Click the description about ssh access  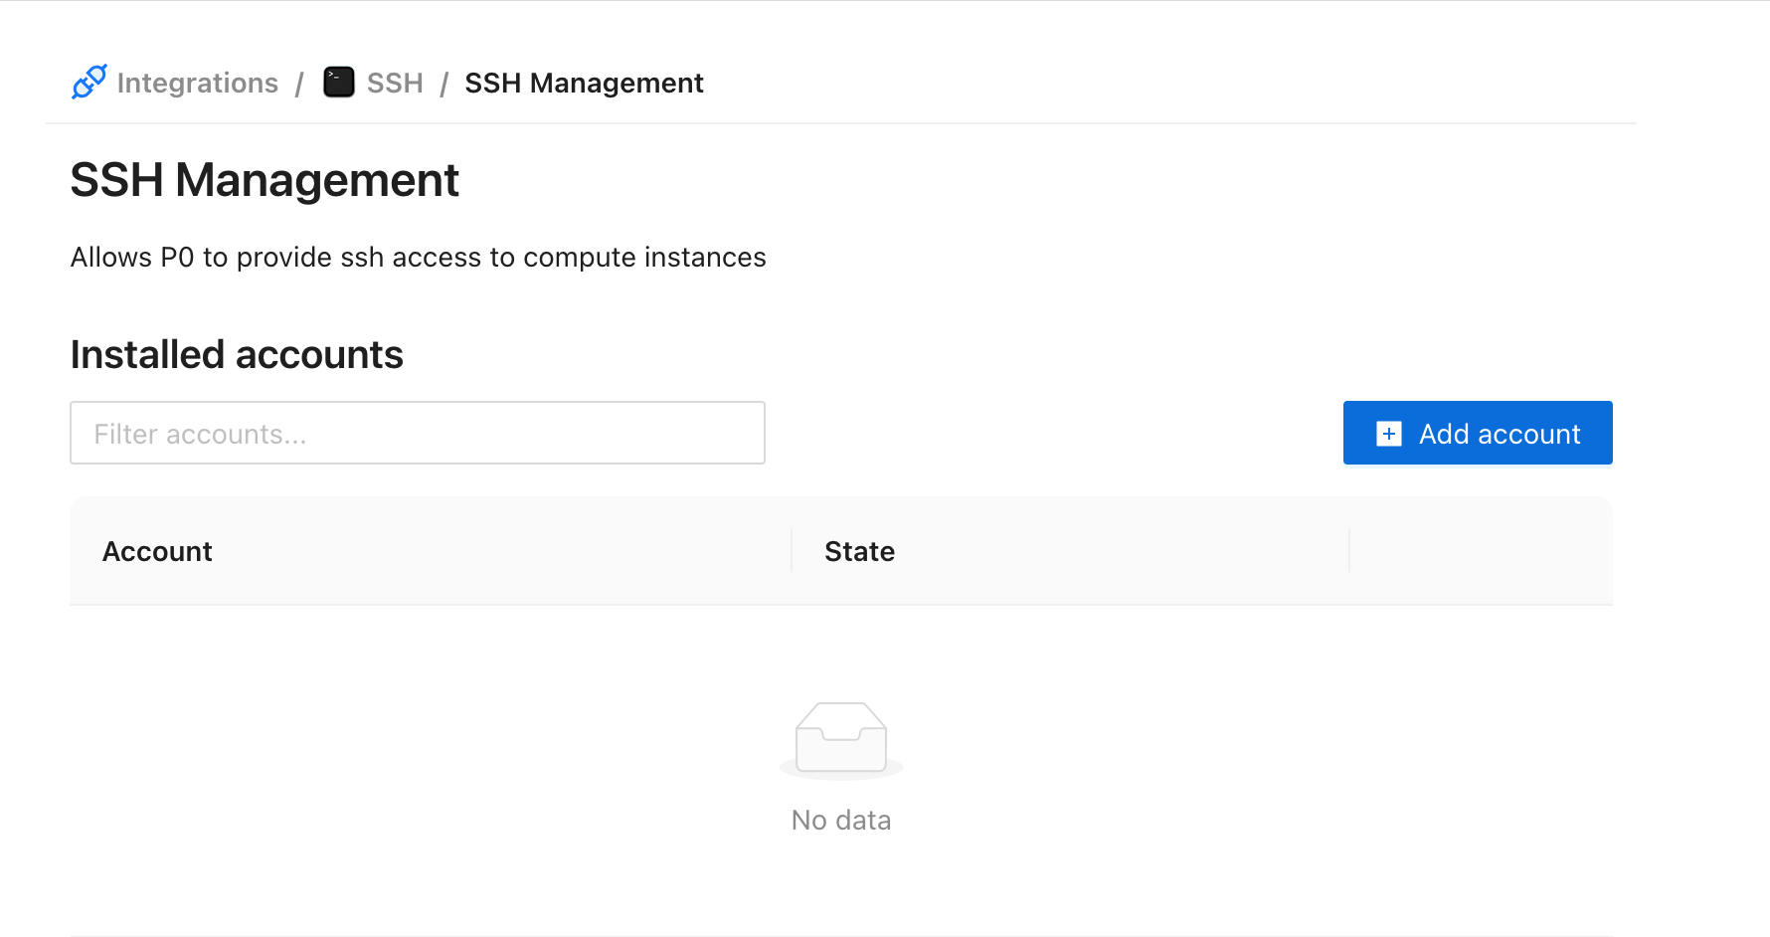[x=418, y=258]
